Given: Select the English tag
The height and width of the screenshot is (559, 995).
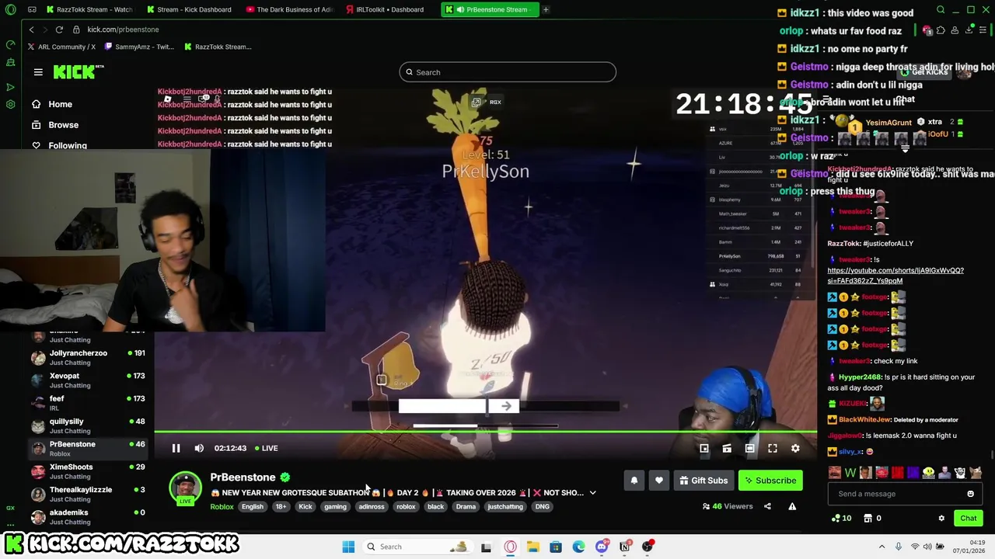Looking at the screenshot, I should (253, 506).
